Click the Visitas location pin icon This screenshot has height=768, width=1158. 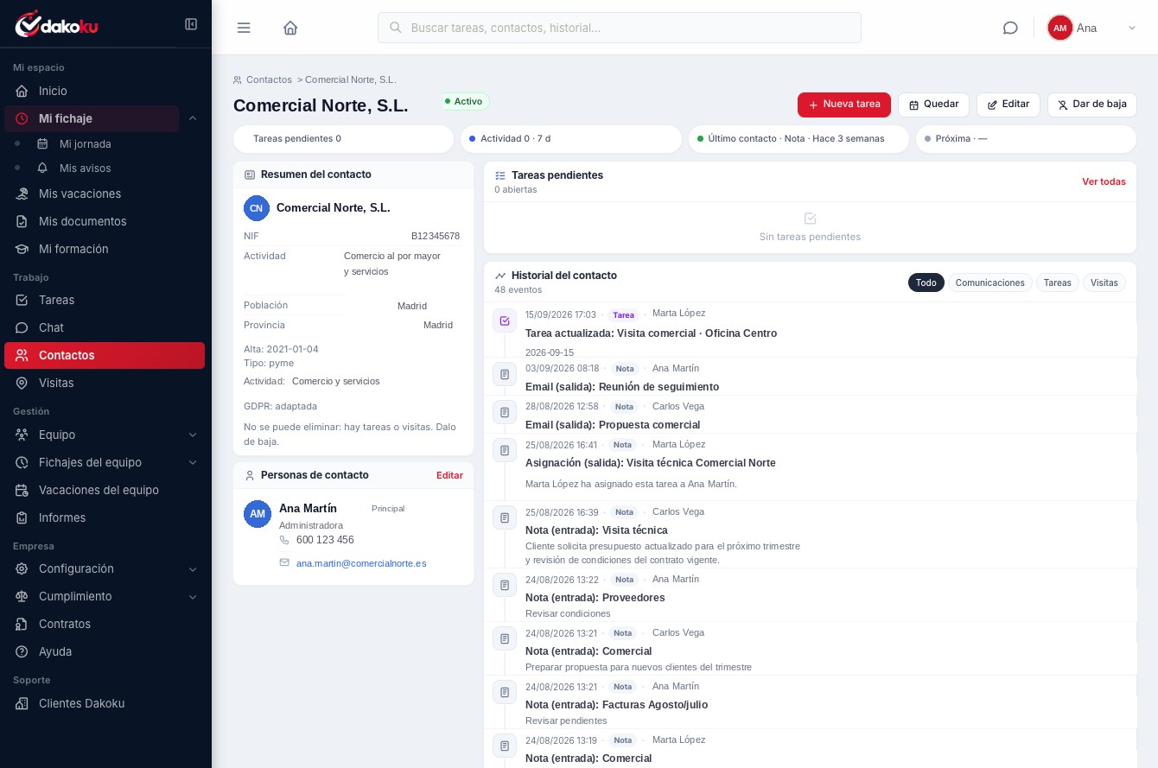coord(22,383)
